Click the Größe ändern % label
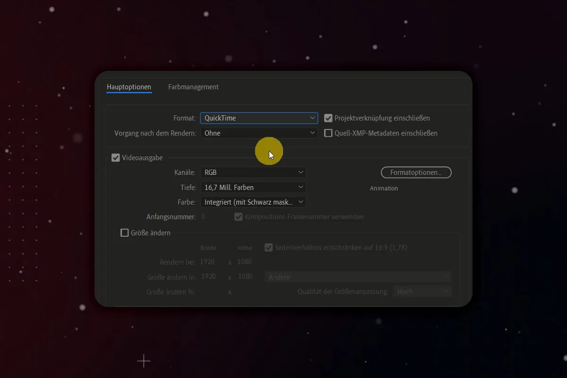Viewport: 567px width, 378px height. pyautogui.click(x=171, y=292)
